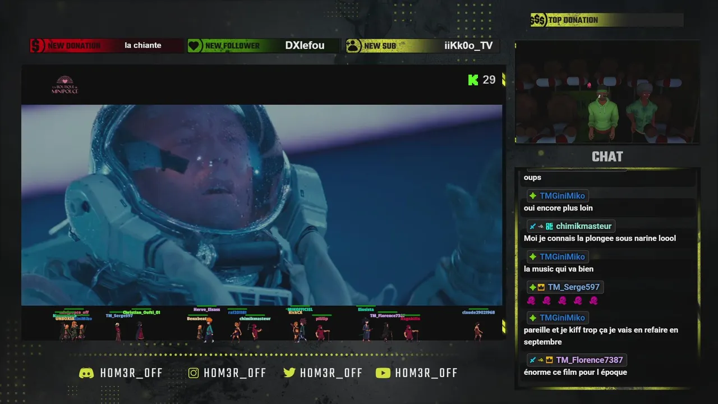The image size is (718, 404).
Task: Click TMGiniMiko above 'pareille et je kiff'
Action: [562, 318]
